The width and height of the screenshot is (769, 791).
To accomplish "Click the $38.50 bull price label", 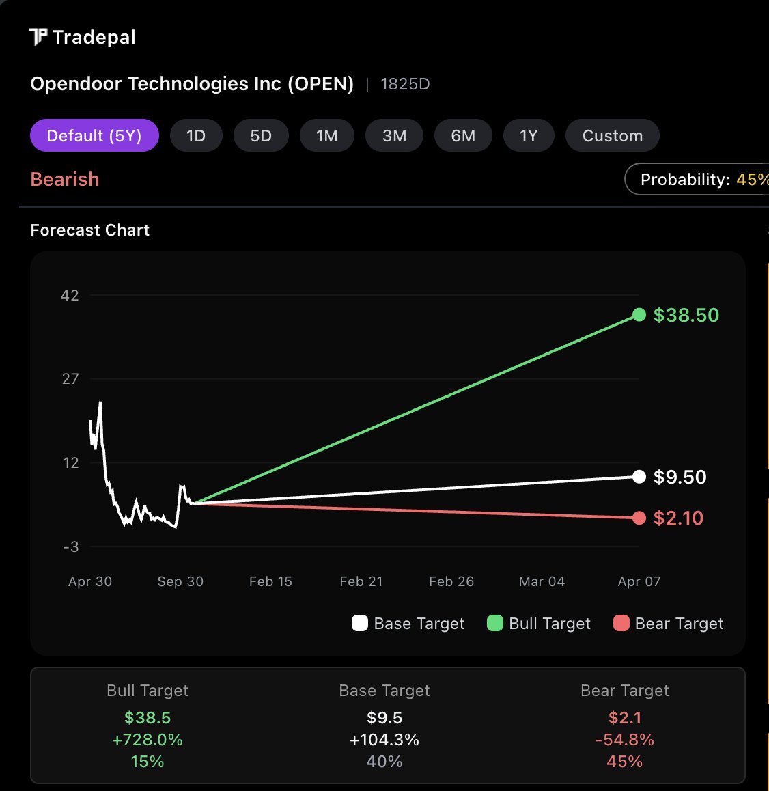I will coord(686,315).
